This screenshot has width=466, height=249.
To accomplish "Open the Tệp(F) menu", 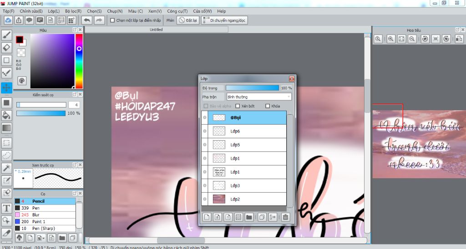I will coord(9,11).
